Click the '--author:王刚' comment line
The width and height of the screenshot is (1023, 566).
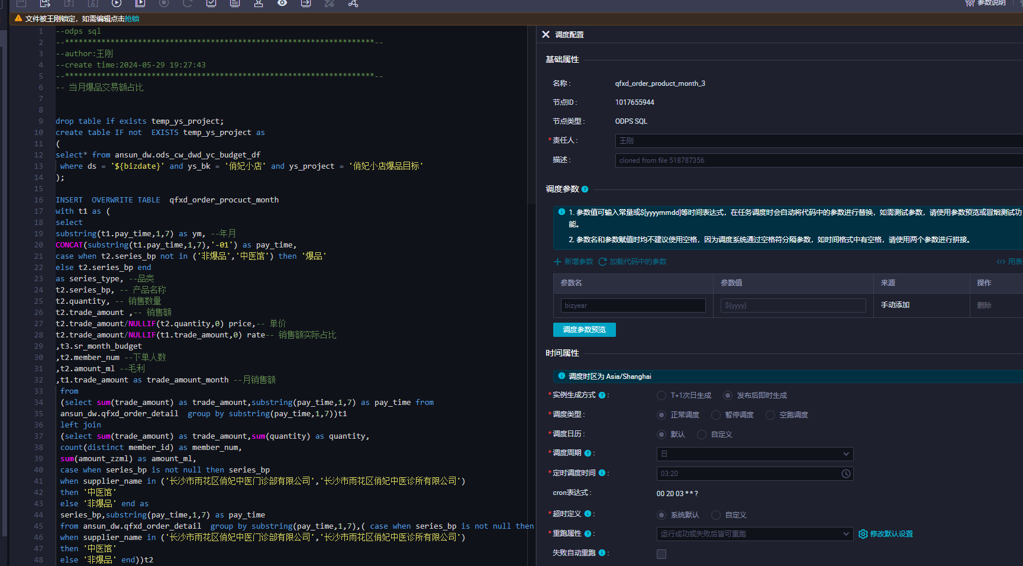pyautogui.click(x=84, y=54)
